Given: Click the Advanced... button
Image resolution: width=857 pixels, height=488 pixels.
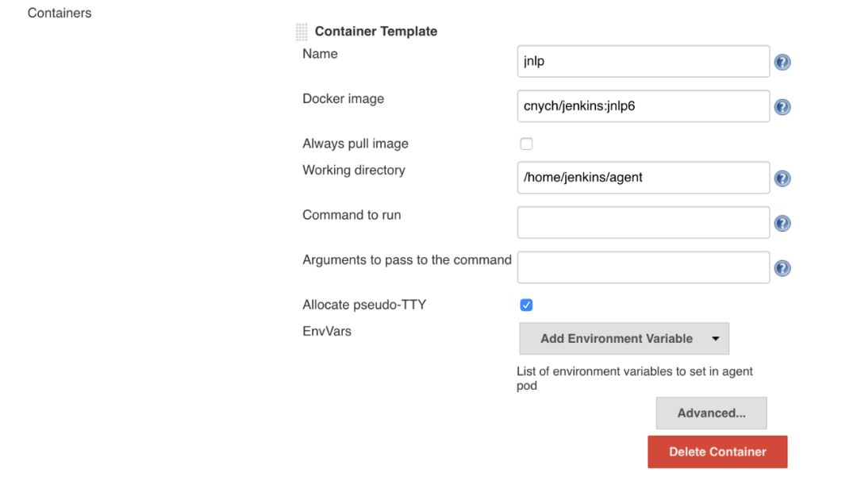Looking at the screenshot, I should coord(711,413).
